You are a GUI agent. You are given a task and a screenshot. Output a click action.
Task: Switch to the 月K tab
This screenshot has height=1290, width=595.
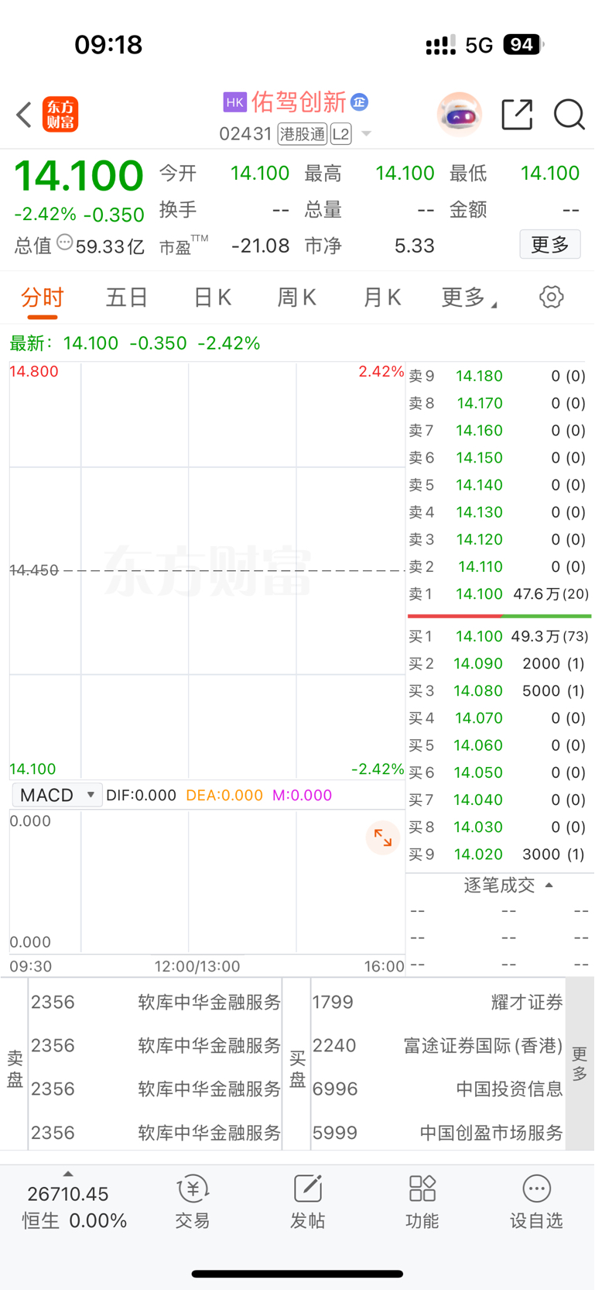382,297
